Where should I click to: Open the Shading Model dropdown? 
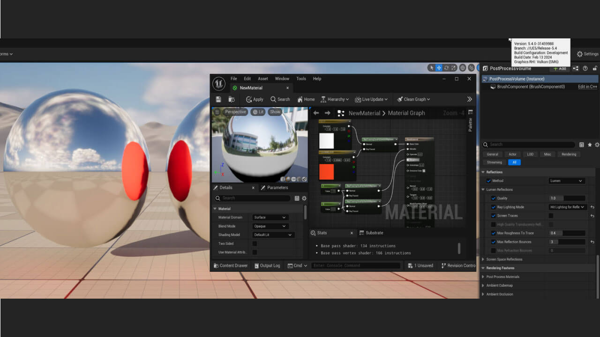(x=273, y=235)
